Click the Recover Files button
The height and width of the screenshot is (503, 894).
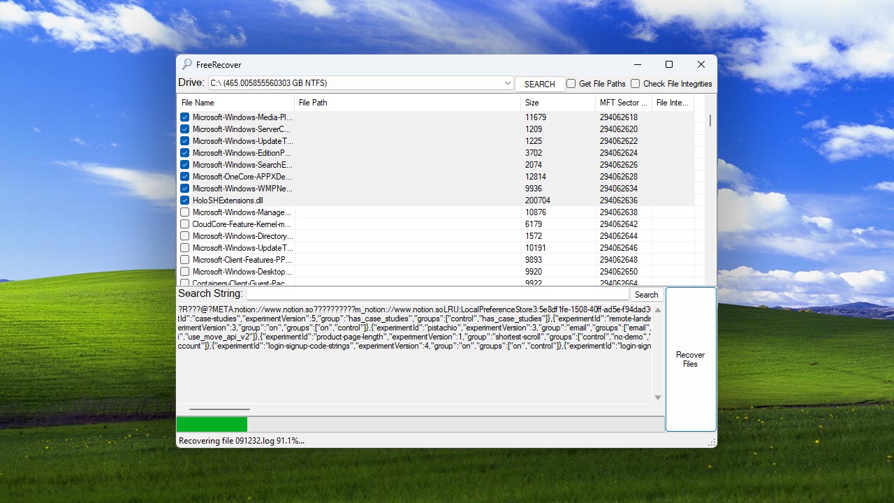tap(690, 359)
